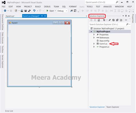Open the Document Outline side tab
The image size is (136, 113).
click(3, 22)
